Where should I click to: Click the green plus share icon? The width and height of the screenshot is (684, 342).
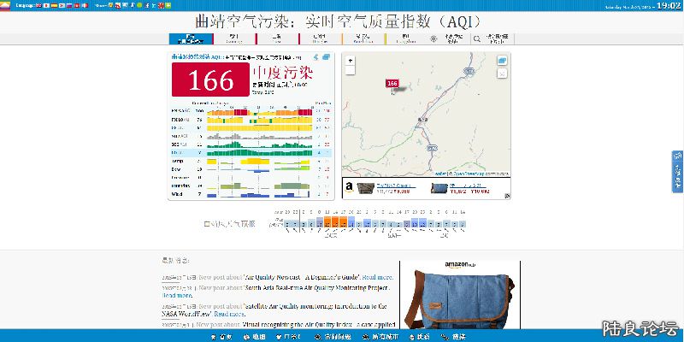click(168, 5)
